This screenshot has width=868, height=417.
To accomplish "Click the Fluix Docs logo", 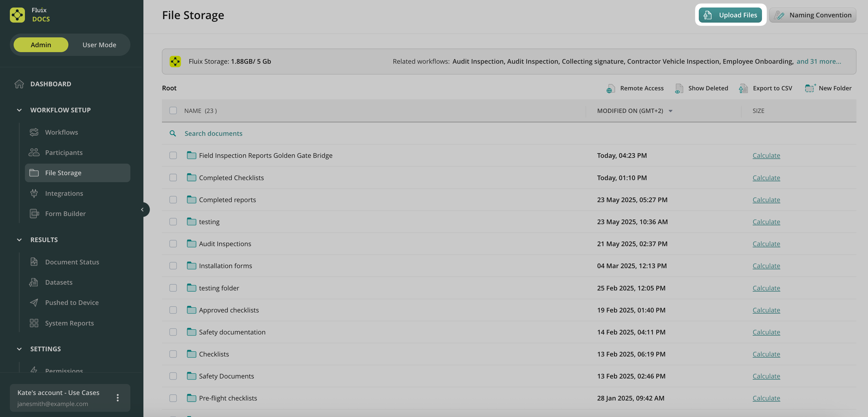I will 17,15.
